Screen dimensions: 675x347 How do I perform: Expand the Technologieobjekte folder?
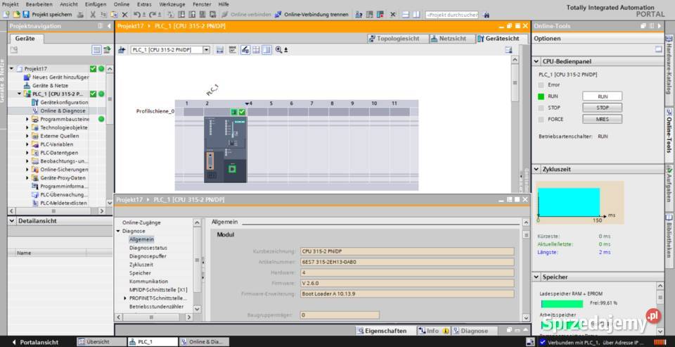point(27,127)
